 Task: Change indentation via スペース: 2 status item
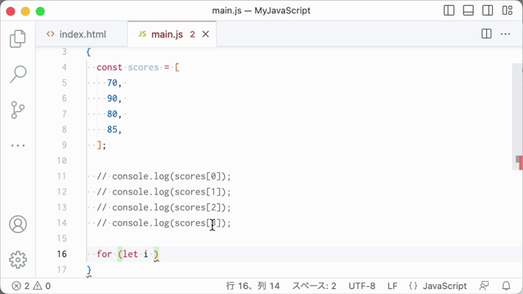[314, 286]
